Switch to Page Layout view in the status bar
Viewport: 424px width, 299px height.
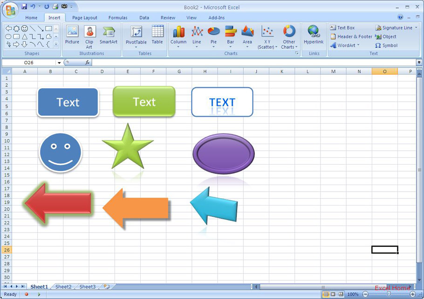pyautogui.click(x=334, y=294)
